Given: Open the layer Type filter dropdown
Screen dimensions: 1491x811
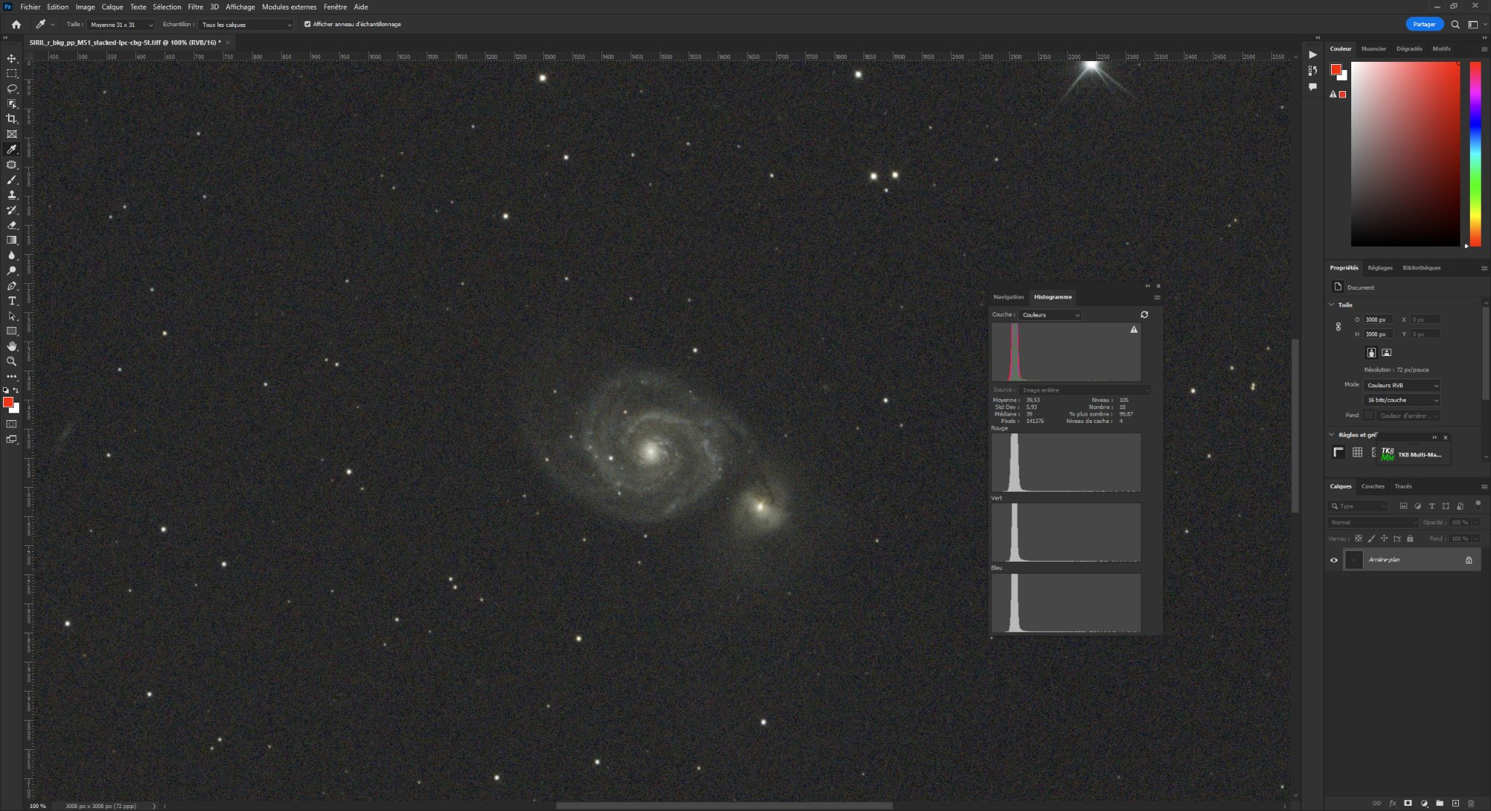Looking at the screenshot, I should pos(1358,506).
